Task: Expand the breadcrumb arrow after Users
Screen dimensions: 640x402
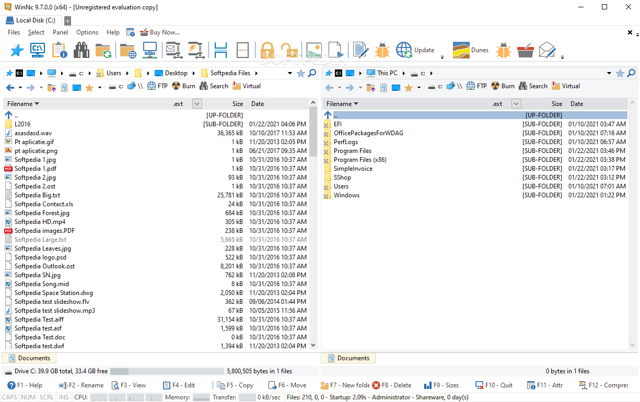Action: [128, 73]
